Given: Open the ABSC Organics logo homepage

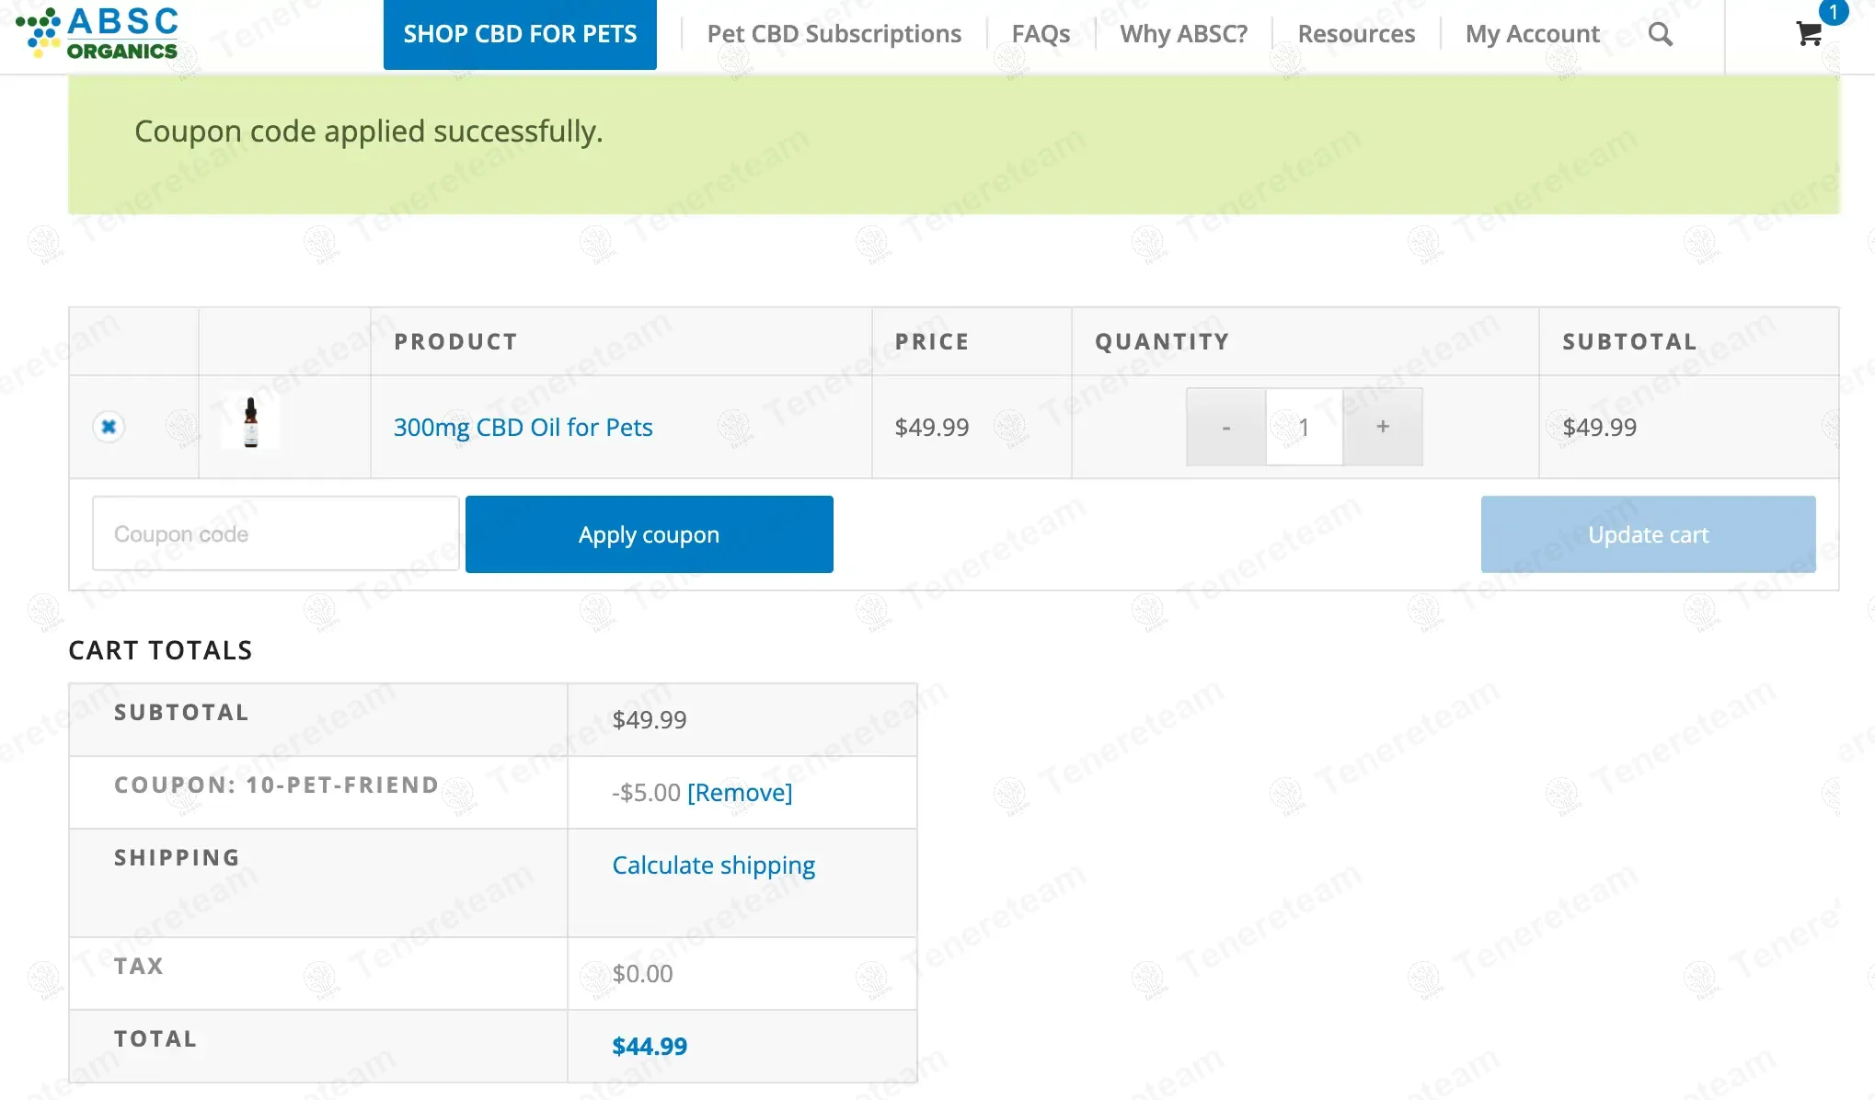Looking at the screenshot, I should pos(98,33).
